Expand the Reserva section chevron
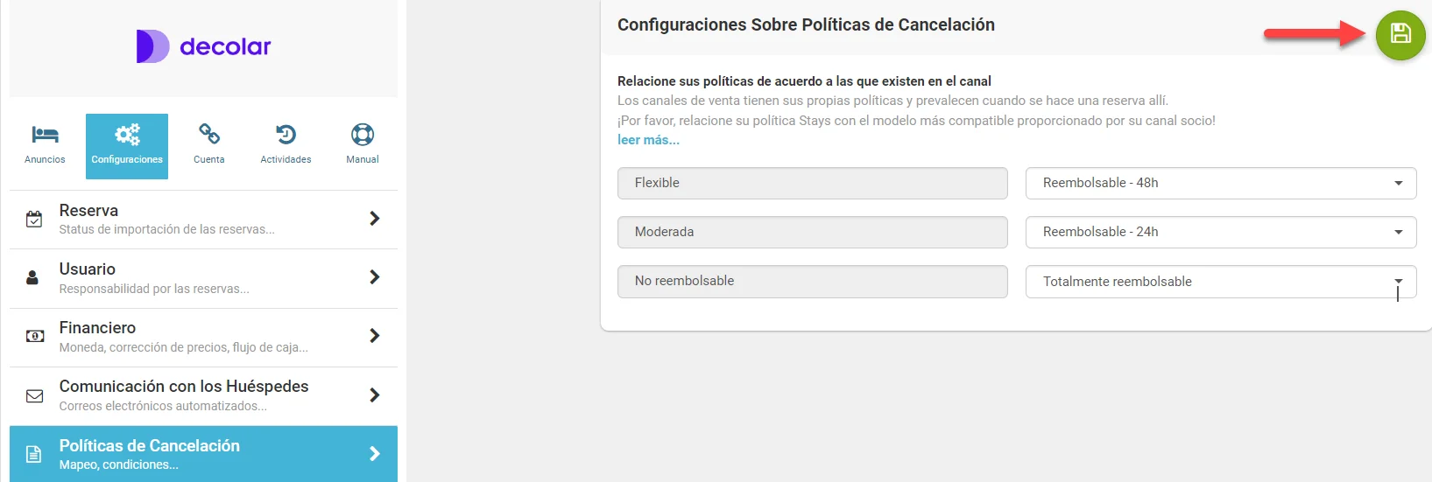This screenshot has height=482, width=1432. click(x=375, y=219)
